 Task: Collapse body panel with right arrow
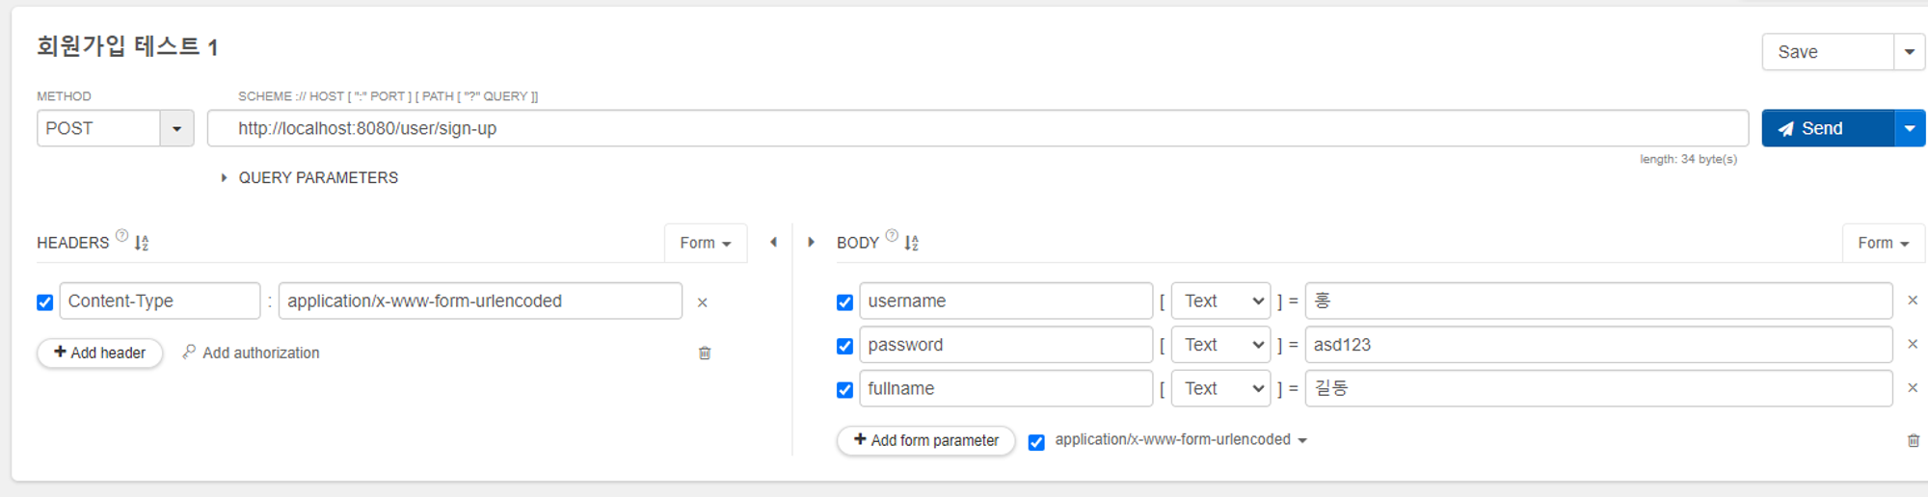[811, 243]
